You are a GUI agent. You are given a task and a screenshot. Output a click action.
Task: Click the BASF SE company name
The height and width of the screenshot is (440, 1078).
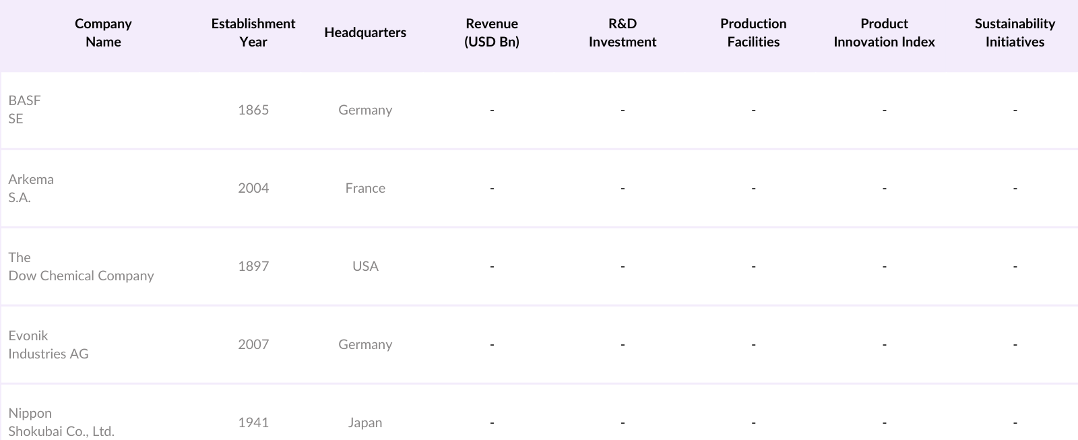click(x=25, y=109)
